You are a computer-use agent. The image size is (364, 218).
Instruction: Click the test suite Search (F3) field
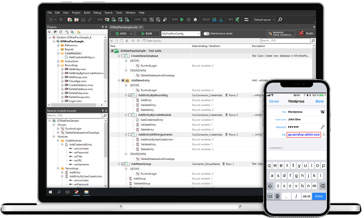coord(285,41)
